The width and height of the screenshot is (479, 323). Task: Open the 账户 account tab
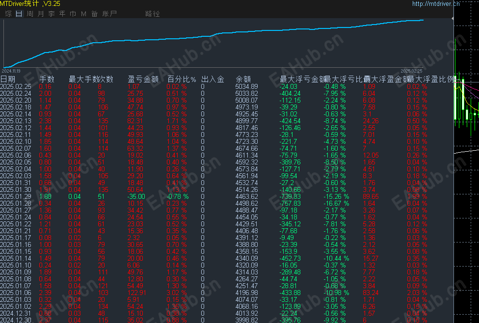pos(109,14)
